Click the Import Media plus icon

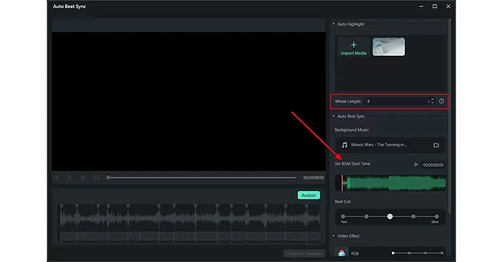point(353,45)
